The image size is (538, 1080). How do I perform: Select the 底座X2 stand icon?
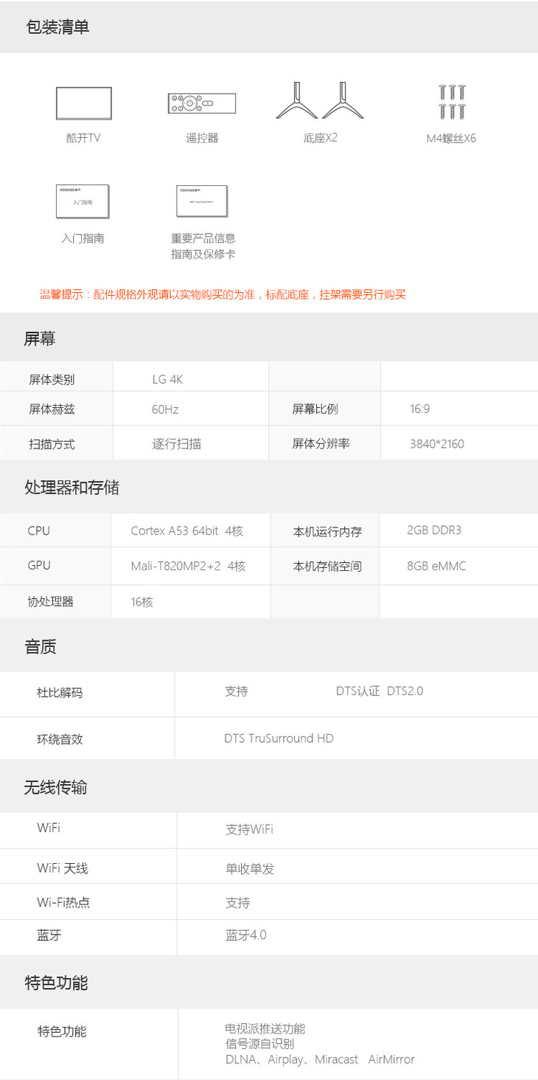[321, 101]
